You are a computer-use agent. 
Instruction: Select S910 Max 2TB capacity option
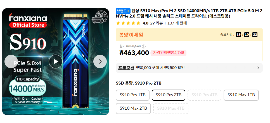133,108
